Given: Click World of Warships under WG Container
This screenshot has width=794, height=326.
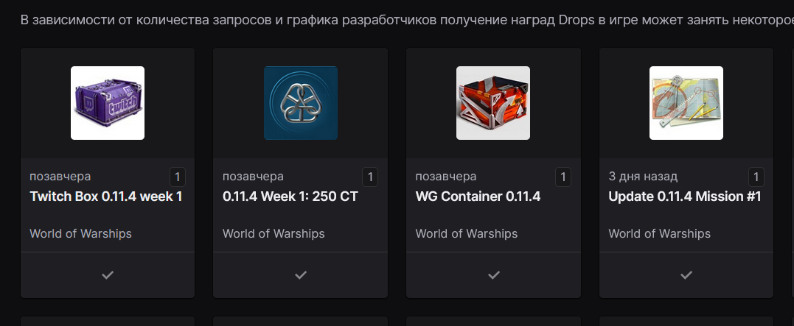Looking at the screenshot, I should tap(467, 233).
